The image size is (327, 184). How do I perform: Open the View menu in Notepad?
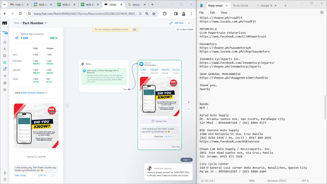pos(224,13)
